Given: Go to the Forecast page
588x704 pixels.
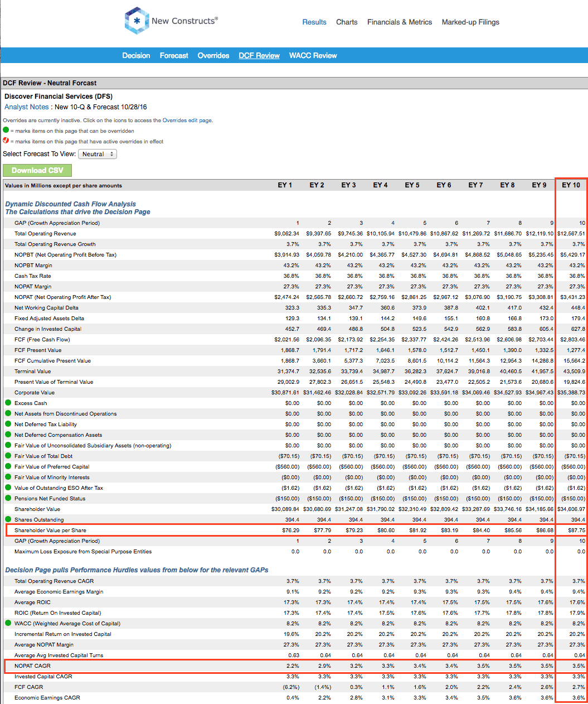Looking at the screenshot, I should [174, 55].
